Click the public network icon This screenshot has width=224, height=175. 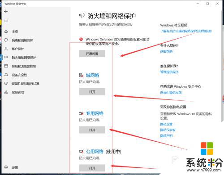(81, 152)
